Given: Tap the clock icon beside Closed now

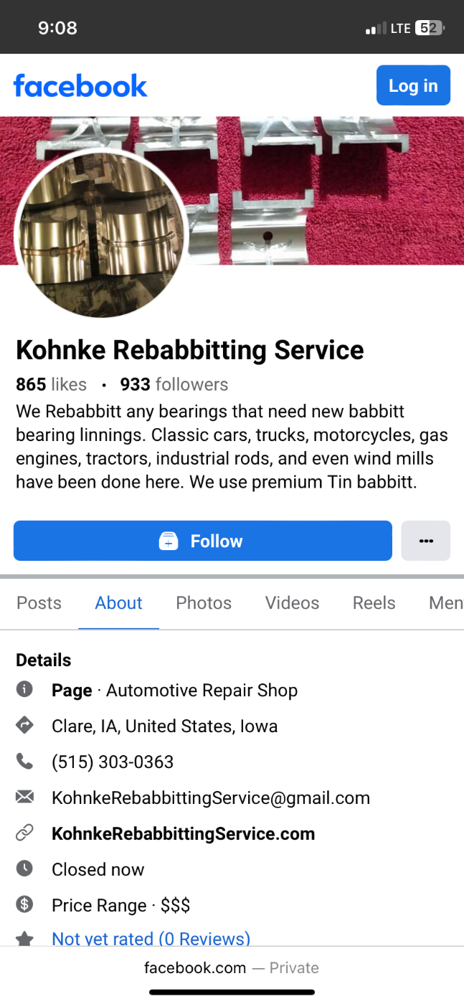Looking at the screenshot, I should (24, 869).
